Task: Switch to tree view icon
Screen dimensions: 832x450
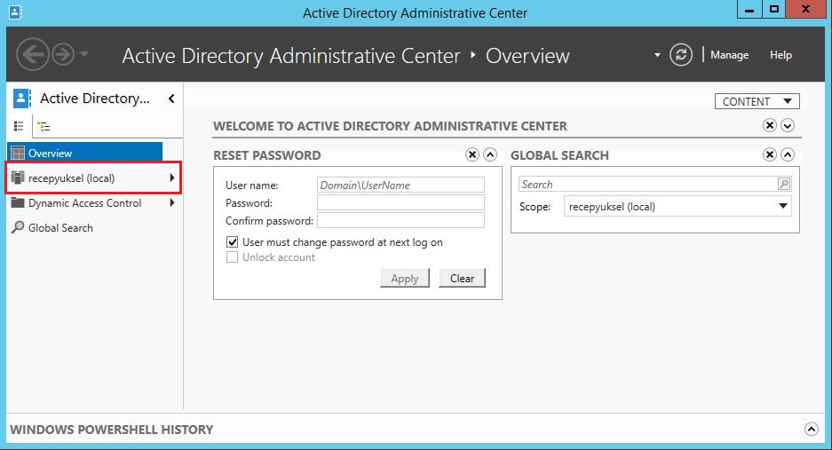Action: click(x=44, y=126)
